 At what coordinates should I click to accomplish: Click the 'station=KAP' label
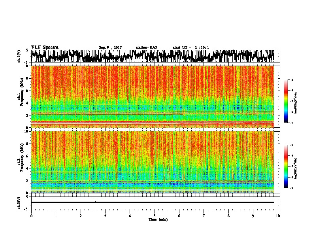[147, 47]
